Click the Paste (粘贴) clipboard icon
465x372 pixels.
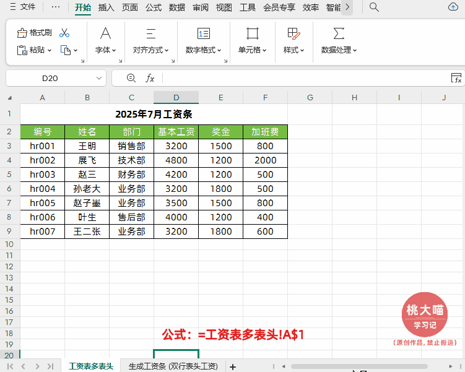click(x=22, y=50)
